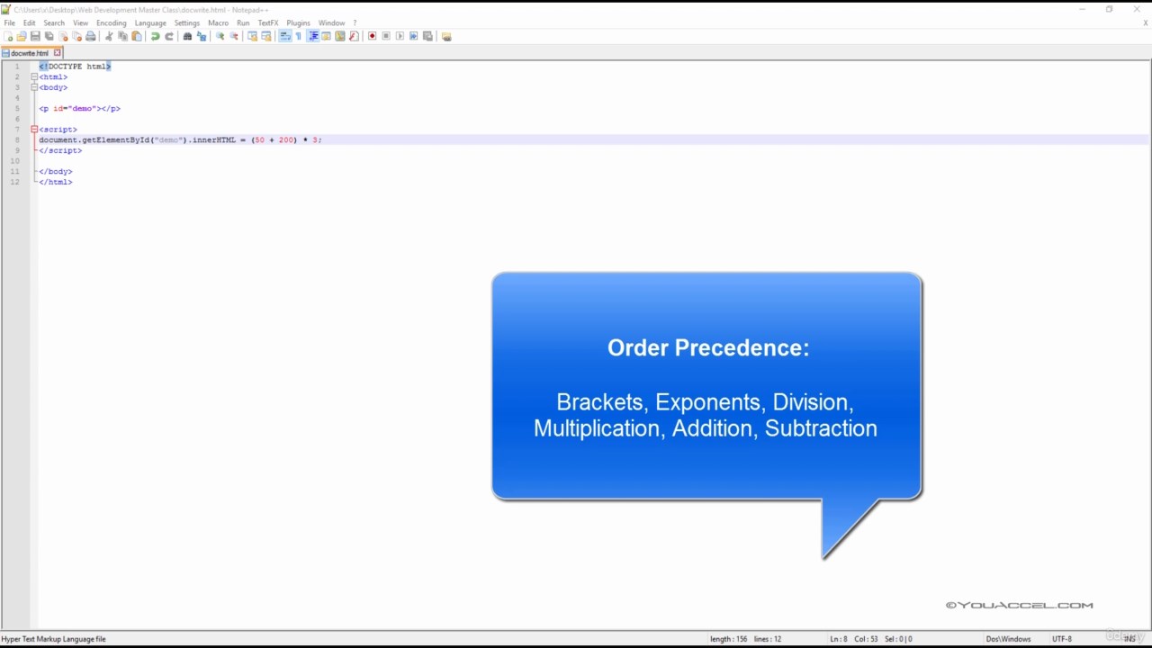Save the document with the Save icon
This screenshot has height=648, width=1152.
tap(35, 36)
